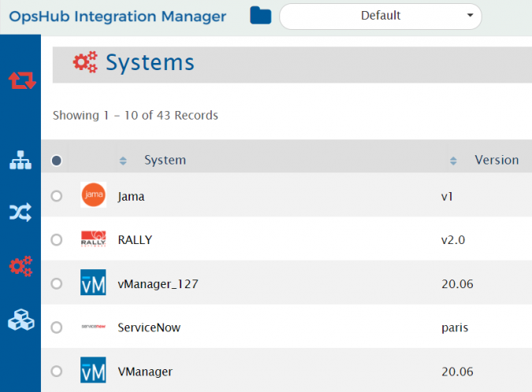
Task: Select the RALLY row radio button
Action: 56,240
